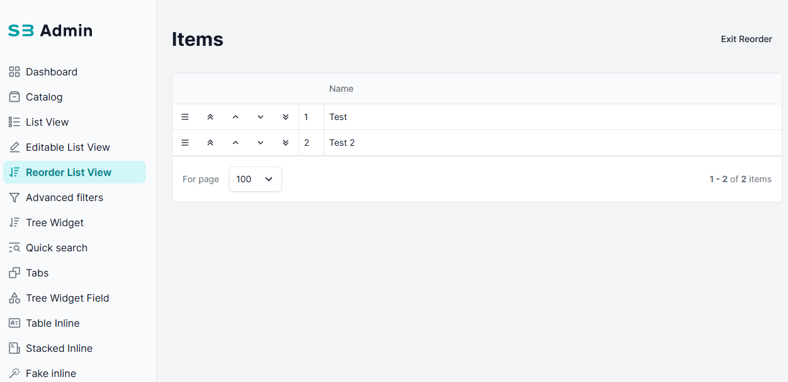Go to Catalog in the sidebar
Screen dimensions: 788x382
coord(74,97)
